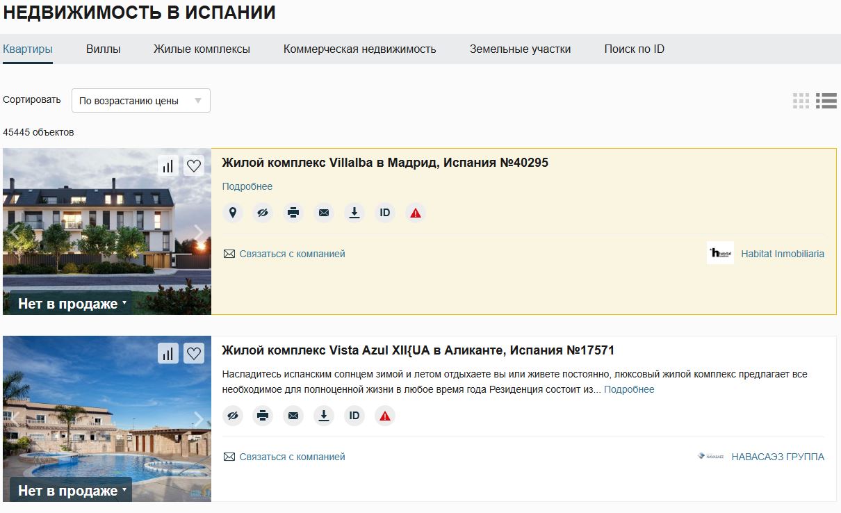The width and height of the screenshot is (841, 513).
Task: Report a problem with the Vista Azul listing
Action: click(385, 416)
